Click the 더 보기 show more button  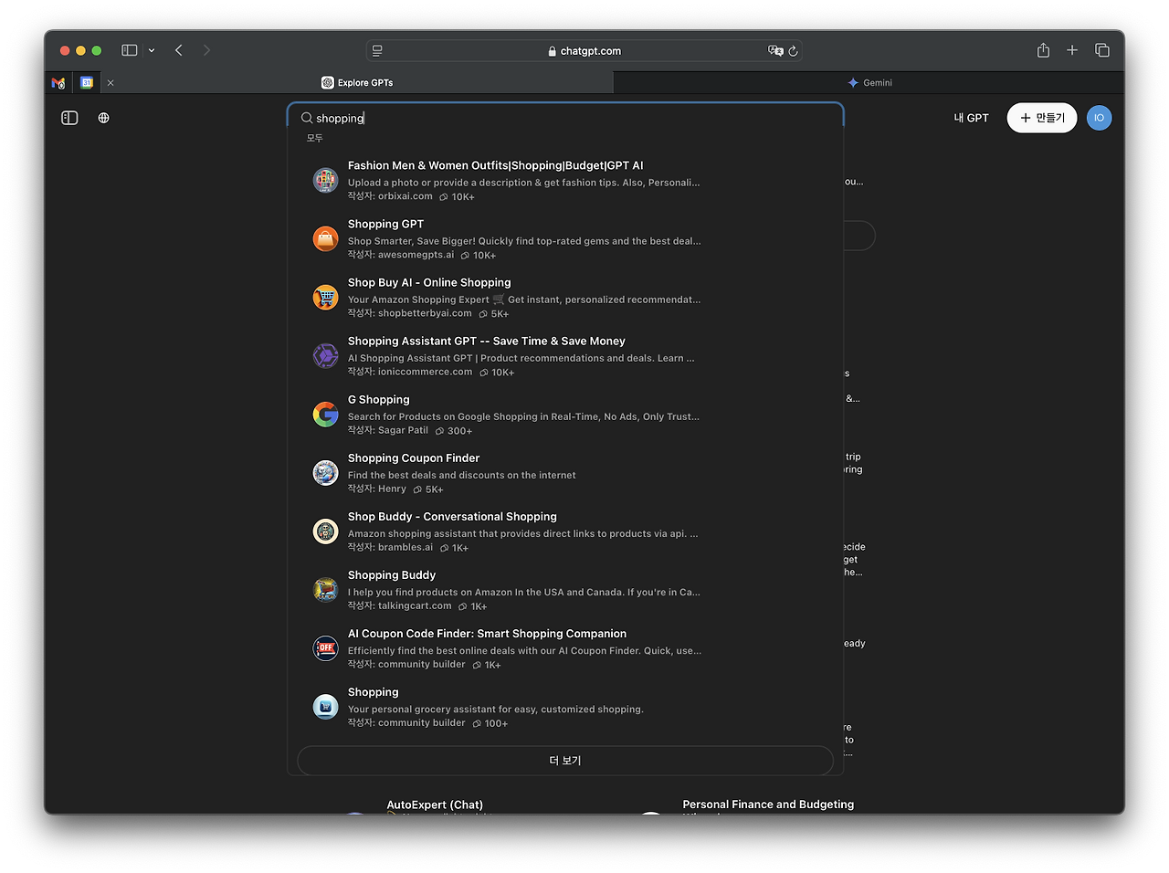(565, 761)
